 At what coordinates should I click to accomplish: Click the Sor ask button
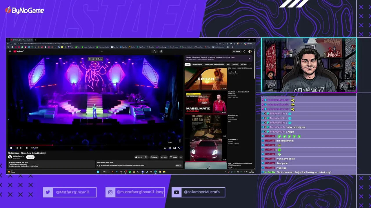click(164, 157)
